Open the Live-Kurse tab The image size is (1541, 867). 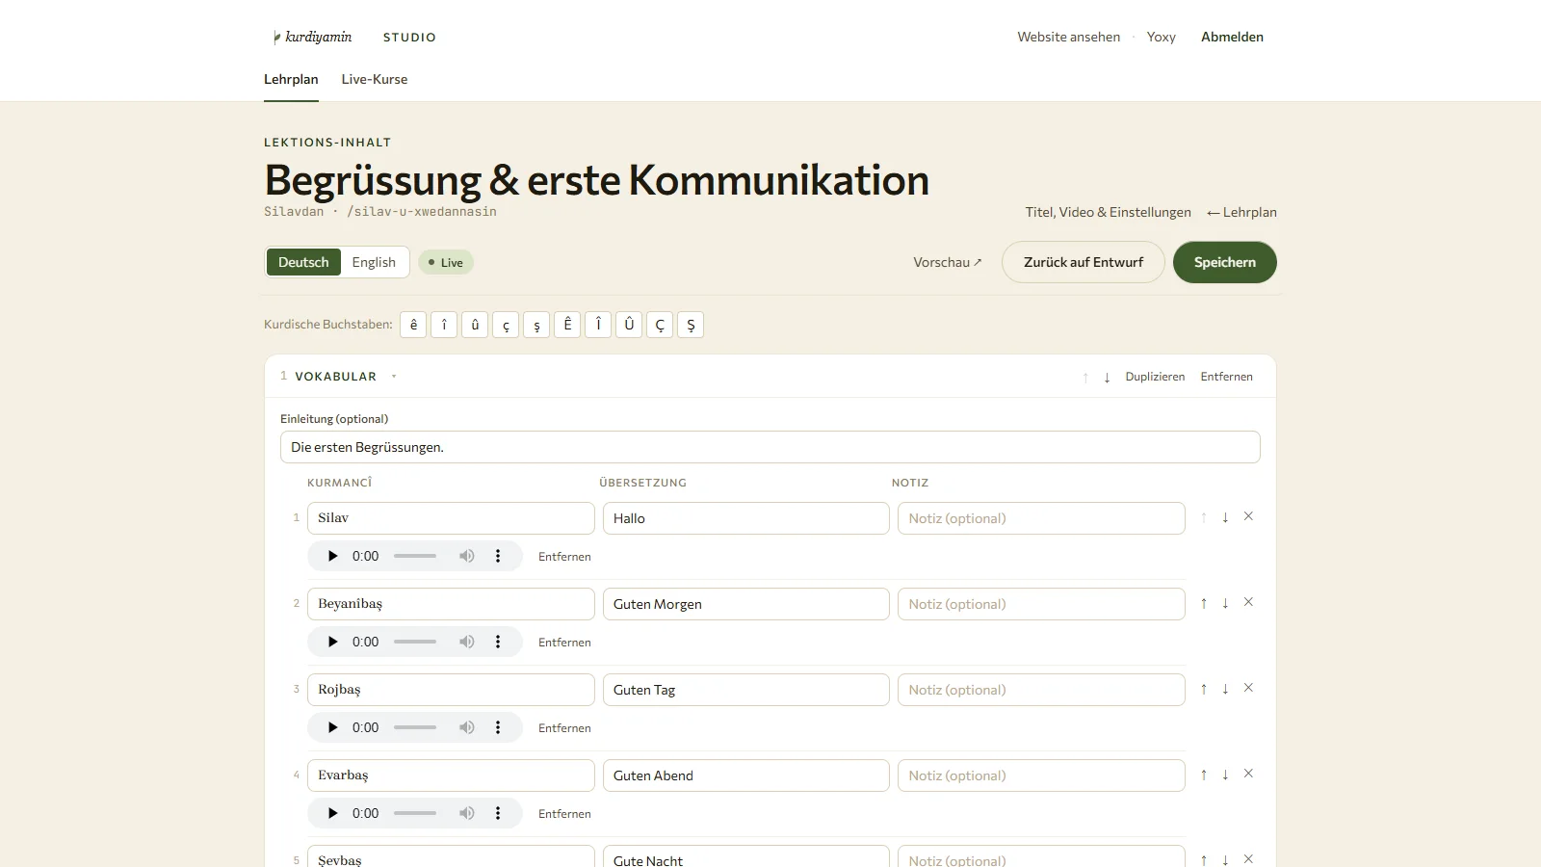pos(375,79)
